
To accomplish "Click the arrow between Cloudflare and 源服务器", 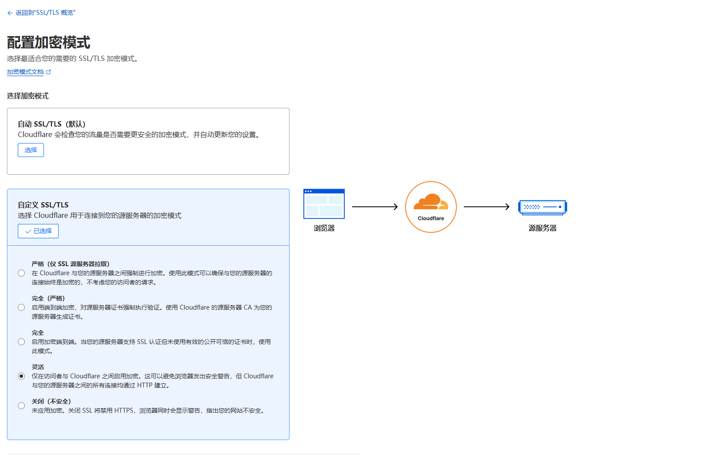I will (486, 207).
